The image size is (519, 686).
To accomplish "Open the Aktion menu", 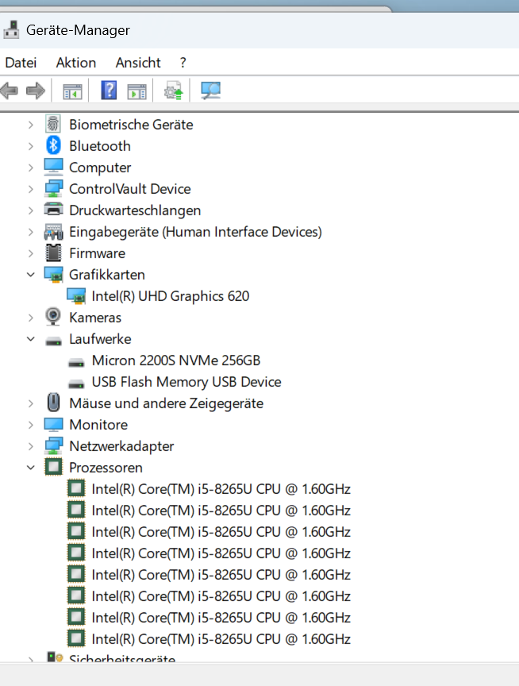I will coord(76,63).
